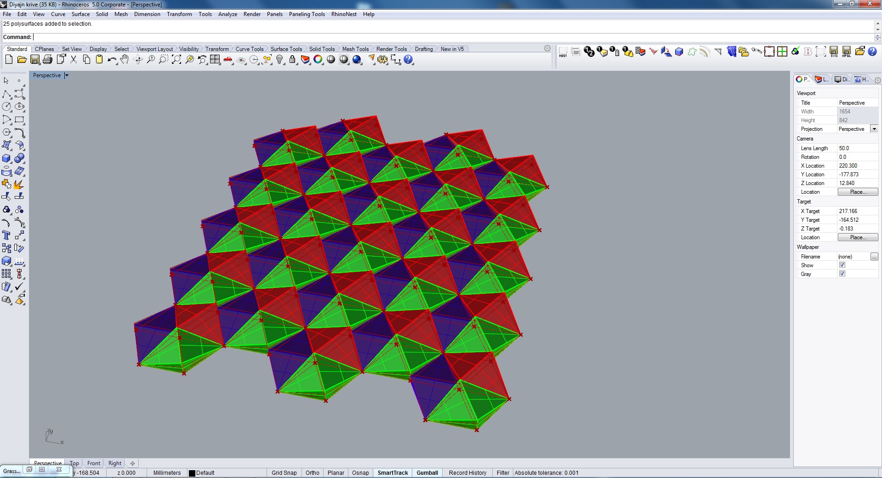The height and width of the screenshot is (478, 882).
Task: Select the Box solid tool
Action: click(6, 158)
